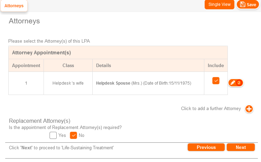Untick the Include checkbox for appointment 1
Image resolution: width=261 pixels, height=162 pixels.
tap(216, 80)
